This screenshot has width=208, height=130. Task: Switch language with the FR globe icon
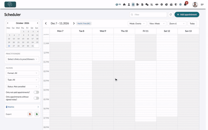(118, 4)
